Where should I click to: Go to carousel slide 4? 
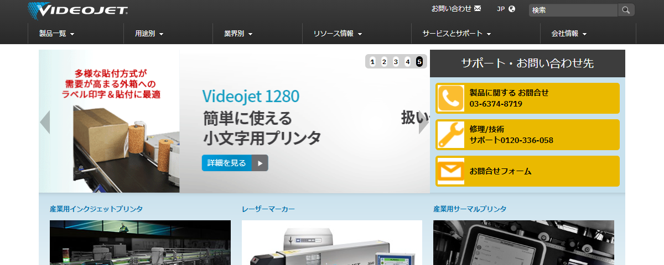pos(408,62)
